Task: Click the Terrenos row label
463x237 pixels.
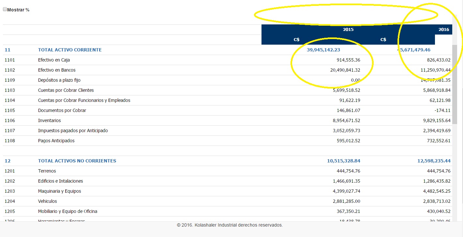Action: pyautogui.click(x=47, y=171)
